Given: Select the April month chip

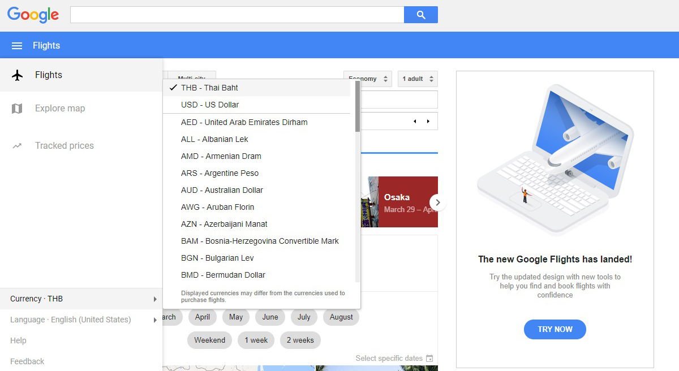Looking at the screenshot, I should (203, 317).
